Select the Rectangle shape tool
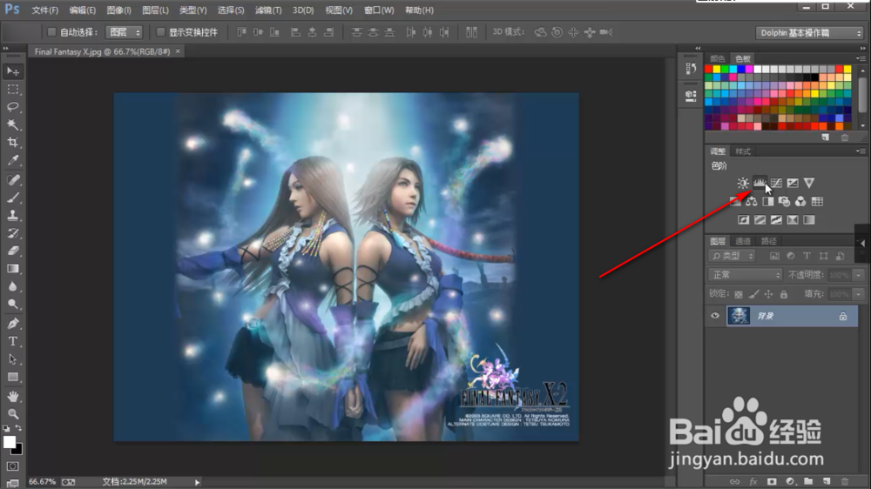Viewport: 871px width, 489px height. pyautogui.click(x=13, y=378)
